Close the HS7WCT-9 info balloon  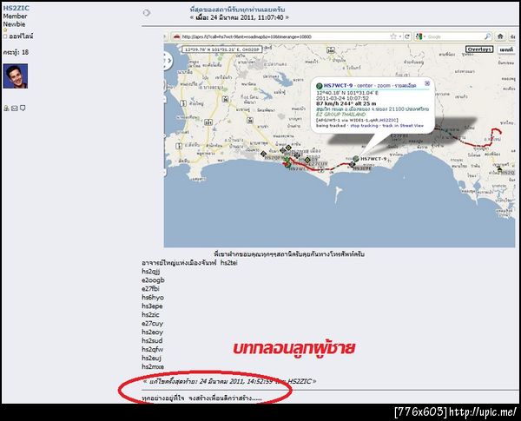pyautogui.click(x=427, y=83)
